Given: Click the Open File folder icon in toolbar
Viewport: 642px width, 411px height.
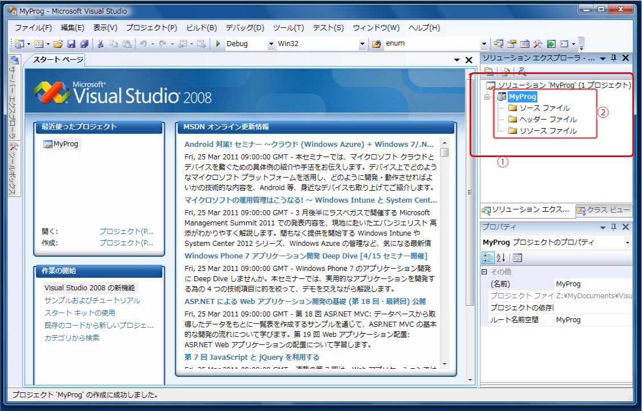Looking at the screenshot, I should (x=58, y=44).
